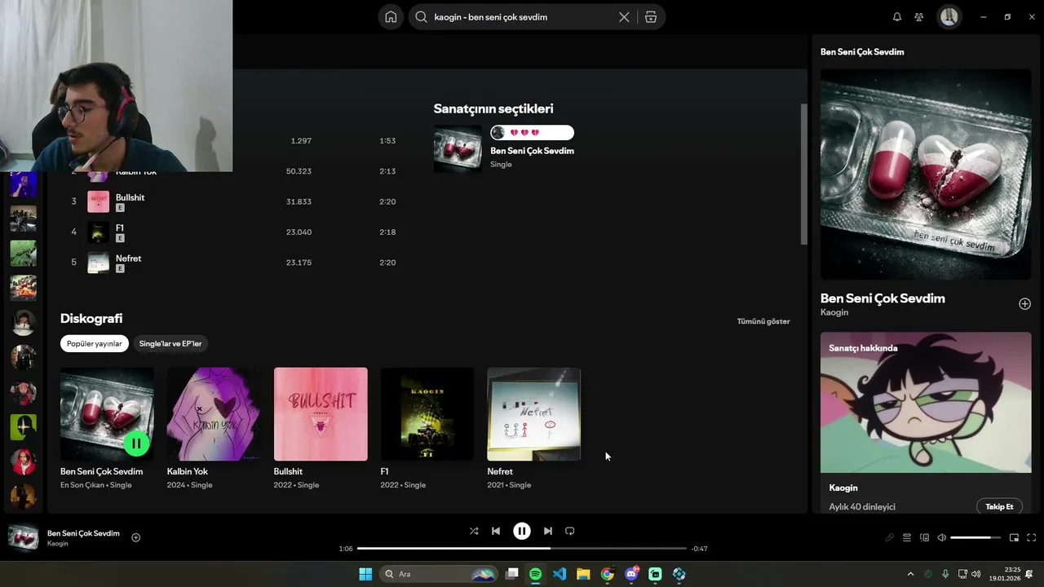1044x587 pixels.
Task: Click the now playing cover in the player bar
Action: pyautogui.click(x=23, y=537)
